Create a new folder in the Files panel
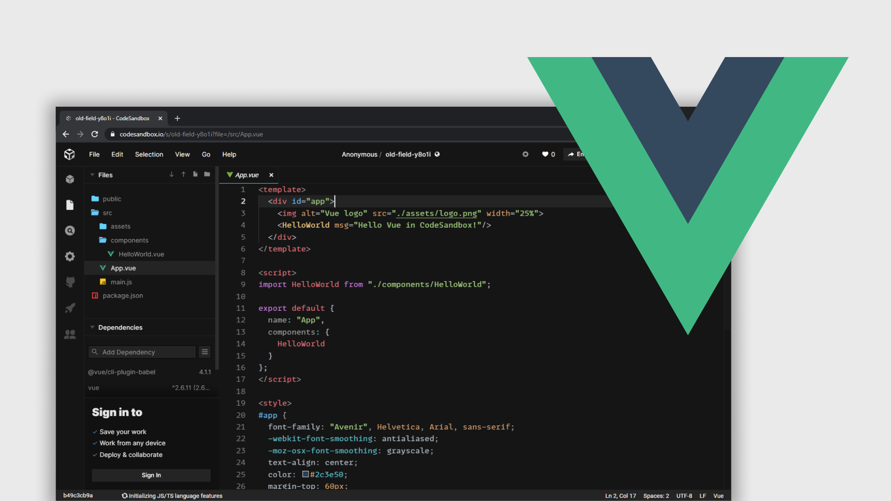 [207, 174]
